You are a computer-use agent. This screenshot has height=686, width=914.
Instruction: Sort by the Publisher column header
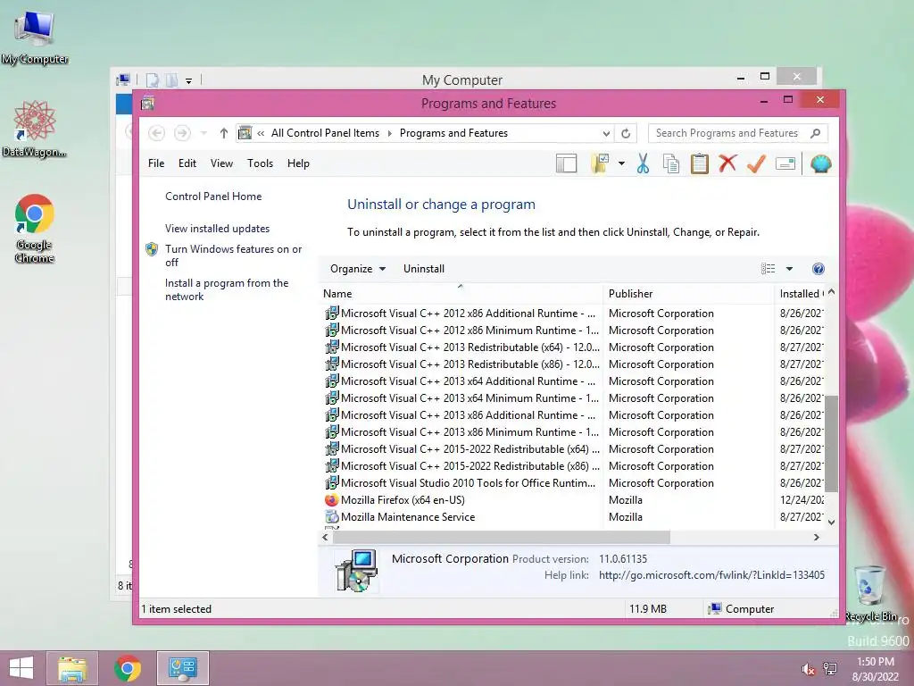[688, 293]
